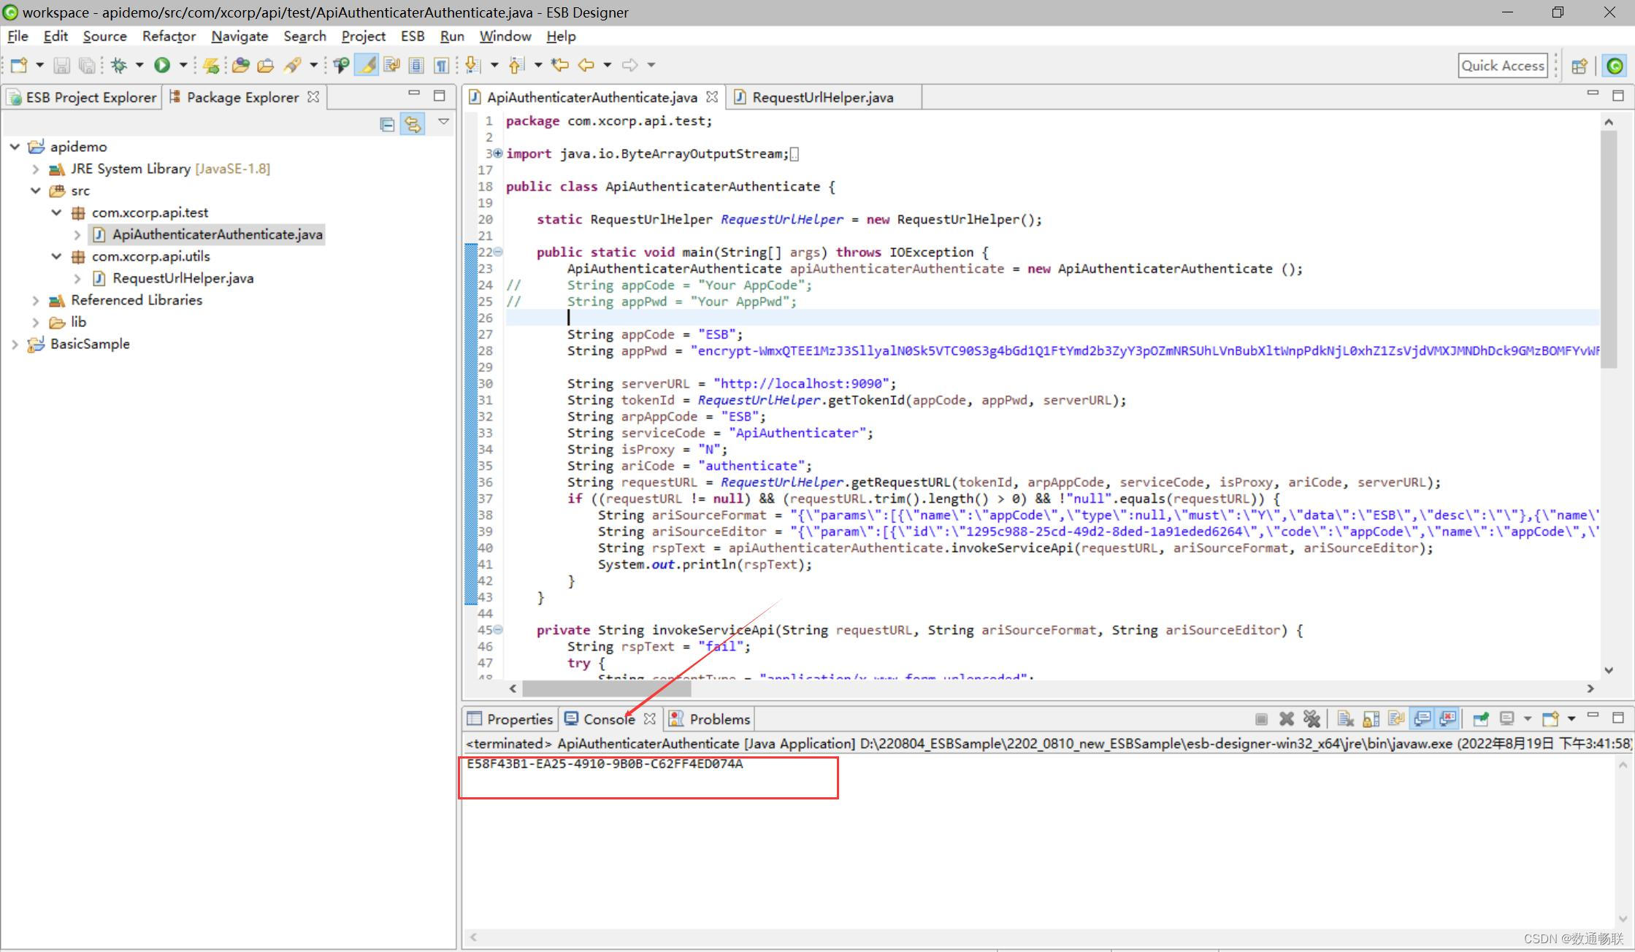Switch to RequestUrlHelper.java editor tab
The width and height of the screenshot is (1635, 952).
click(822, 97)
